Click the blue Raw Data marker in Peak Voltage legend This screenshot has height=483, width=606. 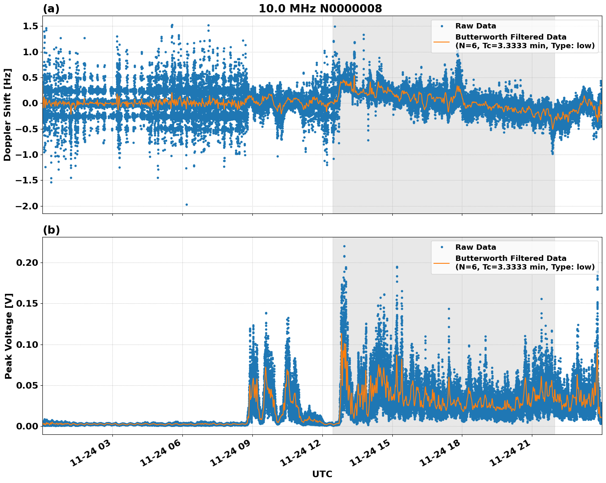(442, 247)
